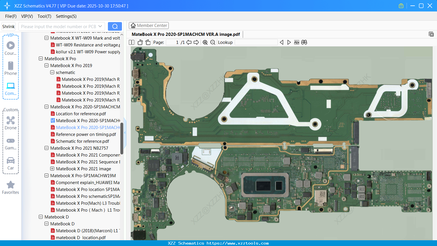Open the Settings(S) menu
The height and width of the screenshot is (246, 437).
point(66,16)
